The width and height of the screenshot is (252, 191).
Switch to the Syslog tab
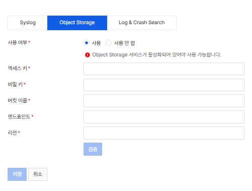[28, 23]
